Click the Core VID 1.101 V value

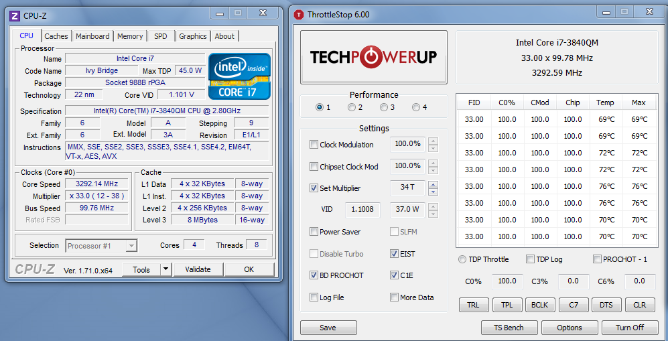pyautogui.click(x=182, y=94)
